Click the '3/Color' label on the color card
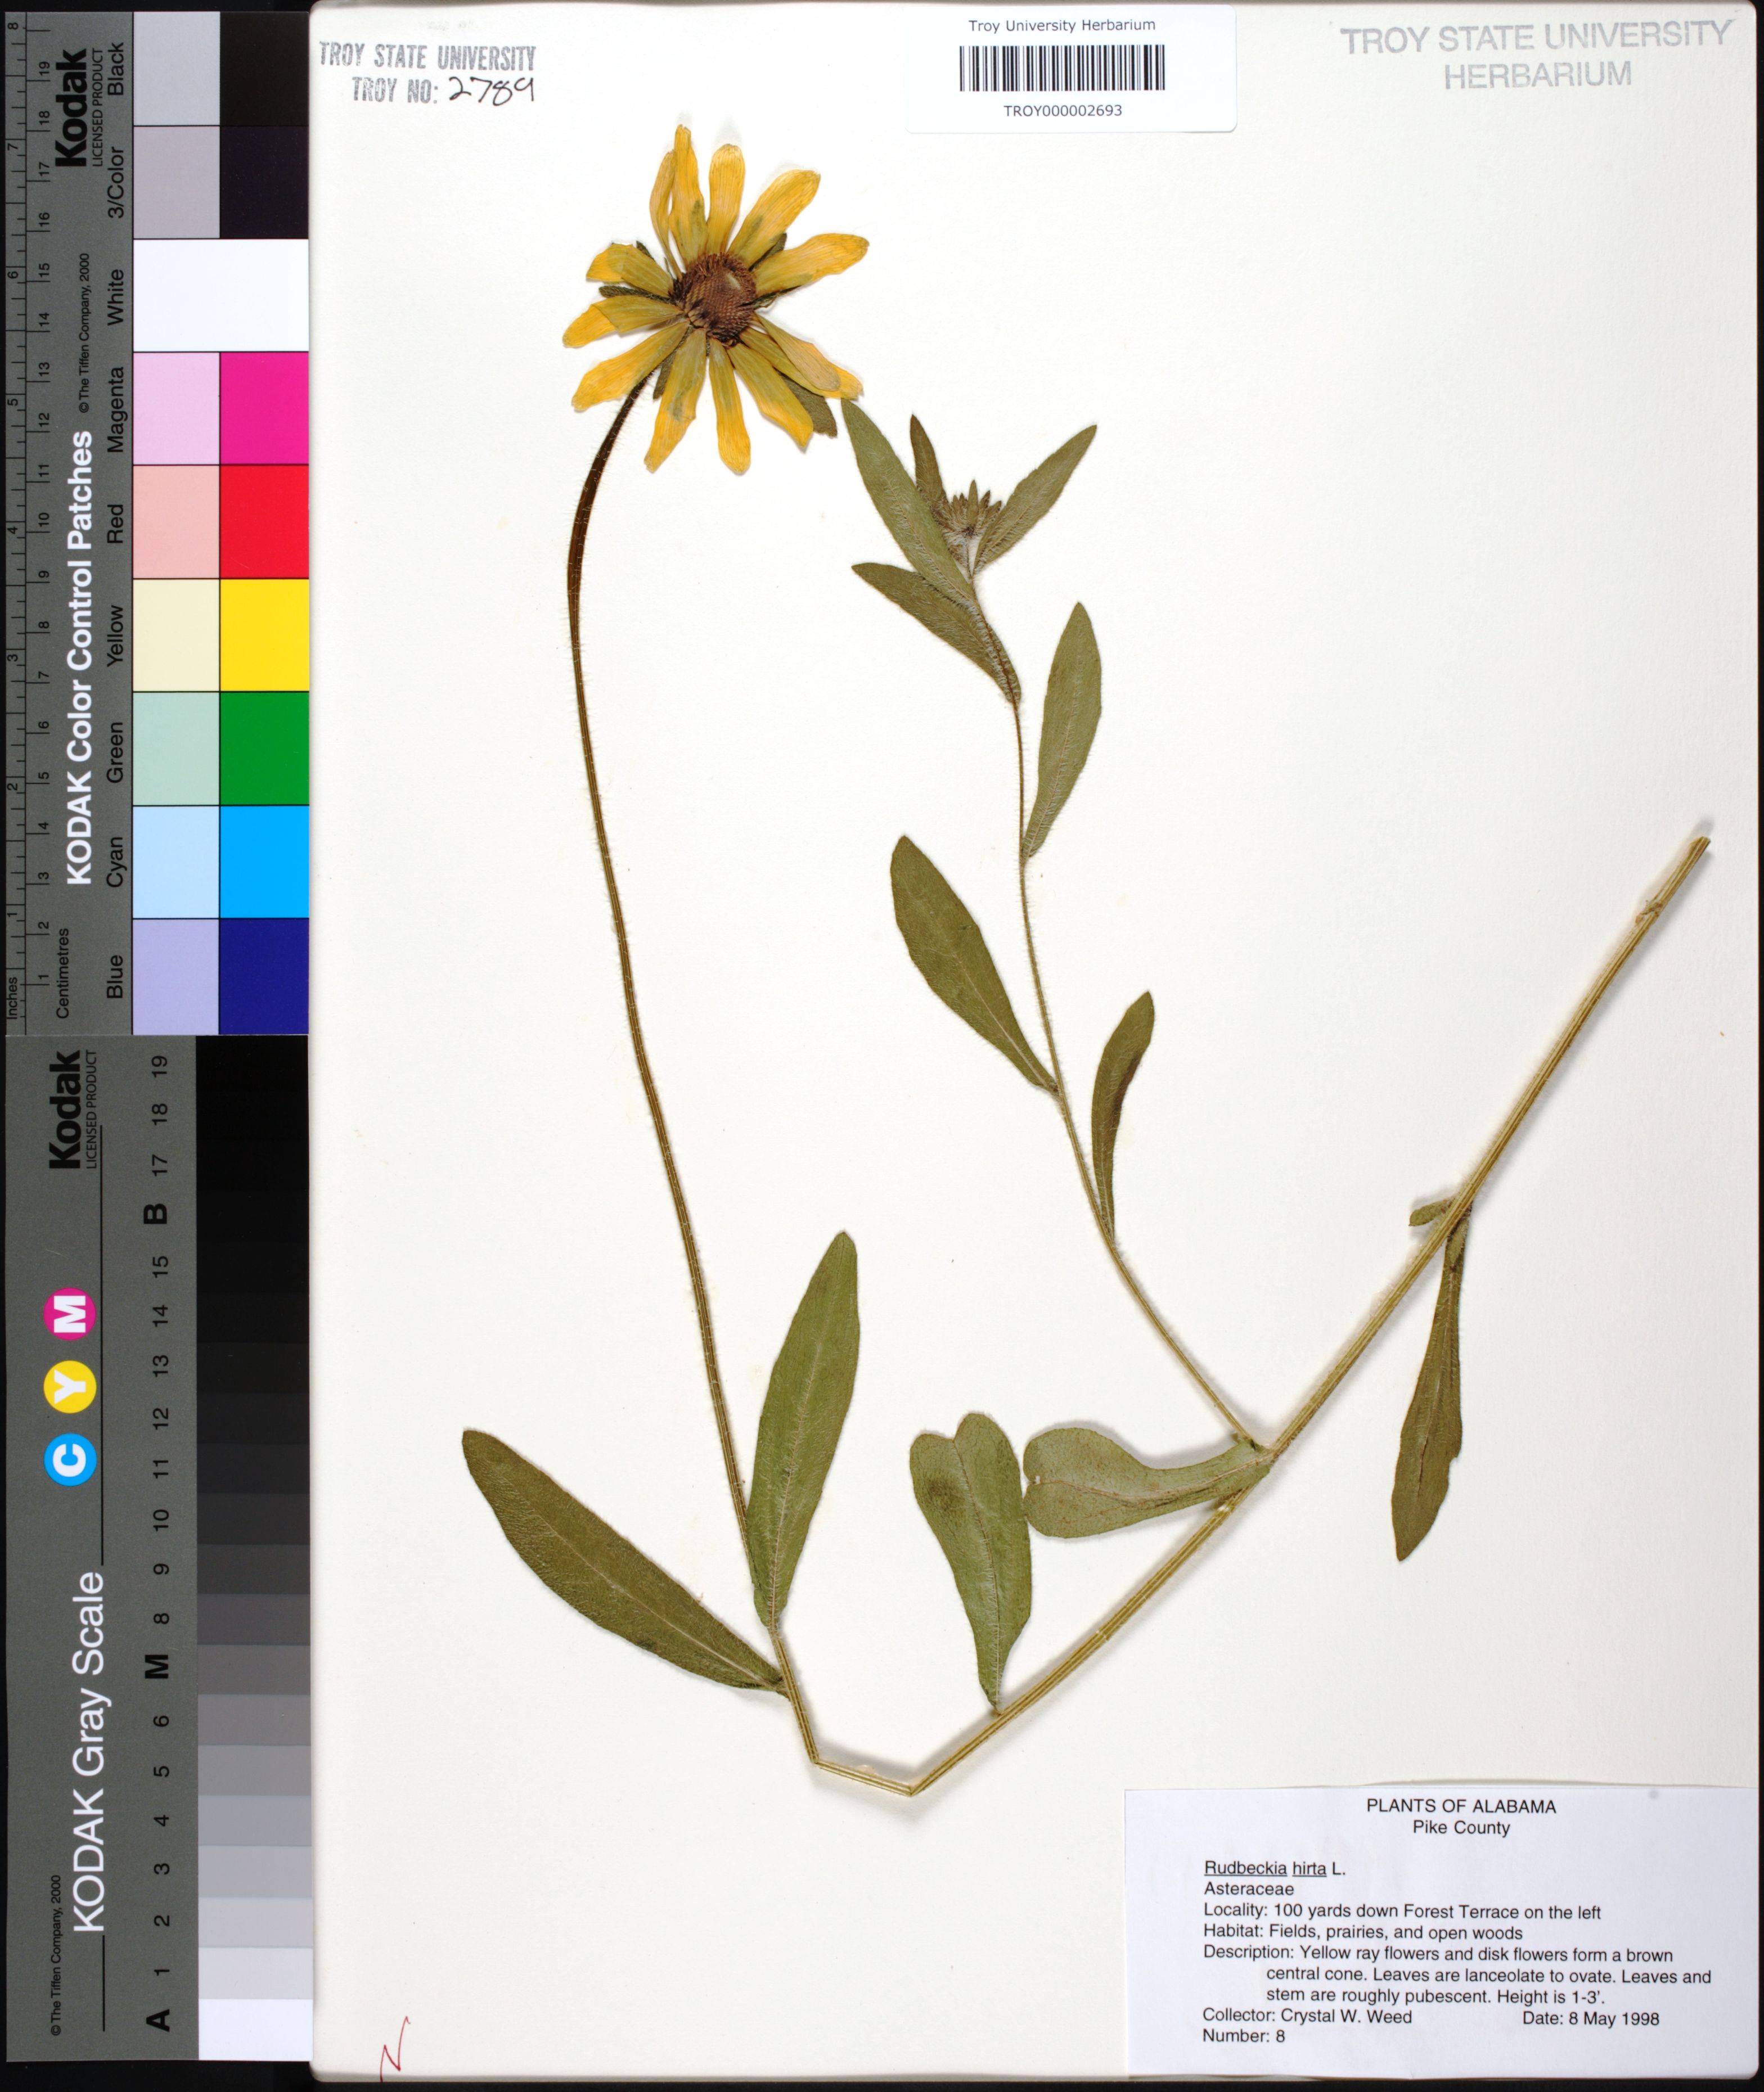 116,182
